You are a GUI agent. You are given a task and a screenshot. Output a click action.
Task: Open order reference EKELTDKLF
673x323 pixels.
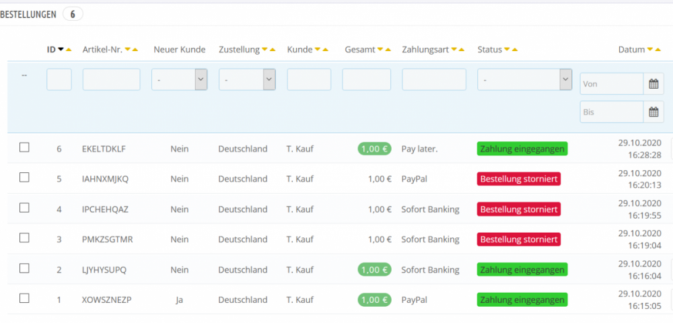[104, 149]
